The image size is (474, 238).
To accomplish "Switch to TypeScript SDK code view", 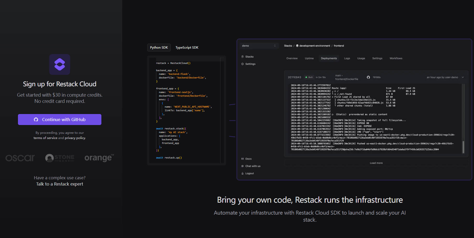I will (x=187, y=48).
